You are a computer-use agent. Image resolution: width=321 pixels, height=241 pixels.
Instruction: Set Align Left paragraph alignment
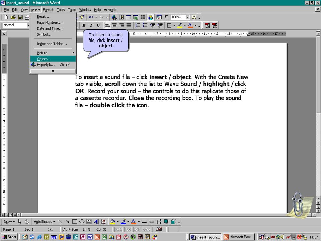(x=107, y=25)
